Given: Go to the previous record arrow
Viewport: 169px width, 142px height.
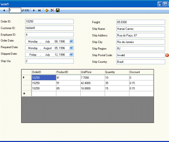Looking at the screenshot, I should [x=4, y=11].
